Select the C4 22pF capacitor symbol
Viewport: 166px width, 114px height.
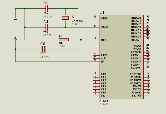47,27
